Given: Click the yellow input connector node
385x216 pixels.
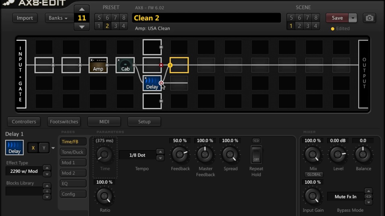Looking at the screenshot, I should point(170,65).
